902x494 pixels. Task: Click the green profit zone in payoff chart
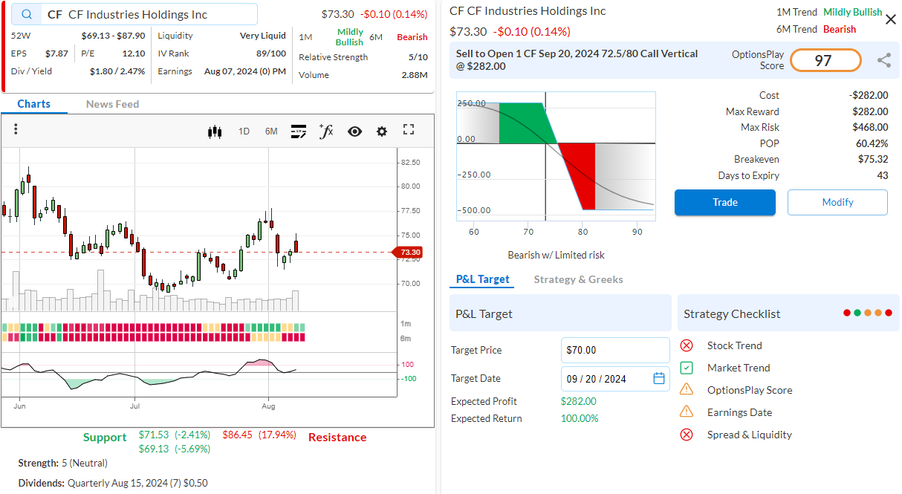click(x=525, y=123)
